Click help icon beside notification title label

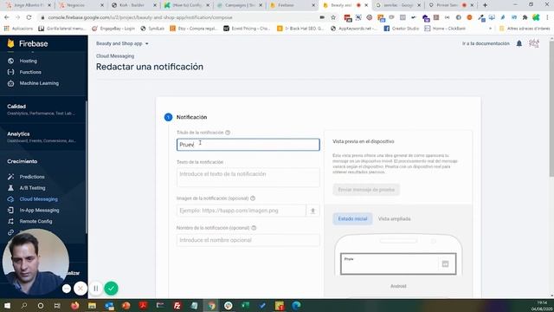(228, 133)
